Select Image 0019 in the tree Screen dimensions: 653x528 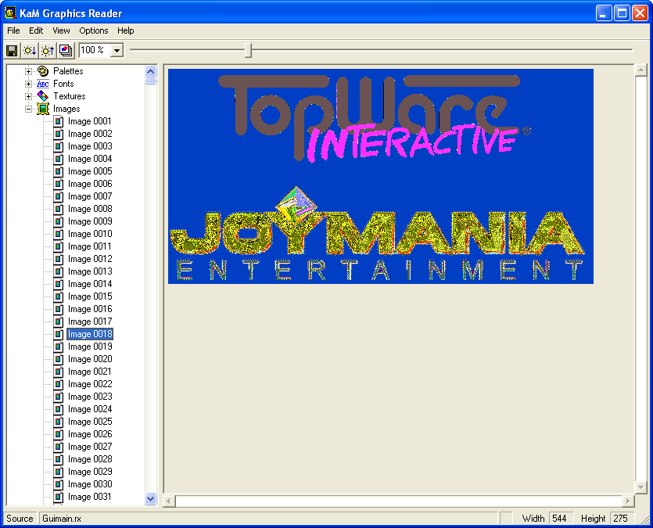pos(90,347)
